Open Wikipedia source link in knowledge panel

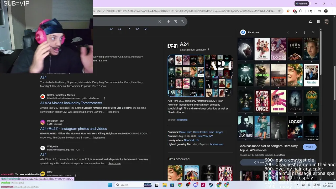click(x=182, y=120)
